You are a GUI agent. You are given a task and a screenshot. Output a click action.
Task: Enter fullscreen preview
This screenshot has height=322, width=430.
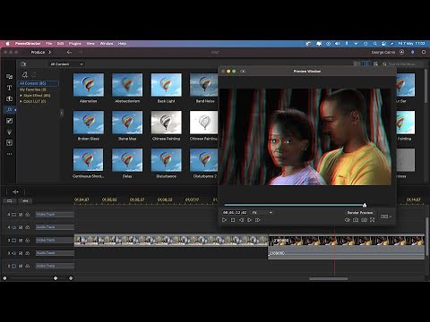(373, 220)
